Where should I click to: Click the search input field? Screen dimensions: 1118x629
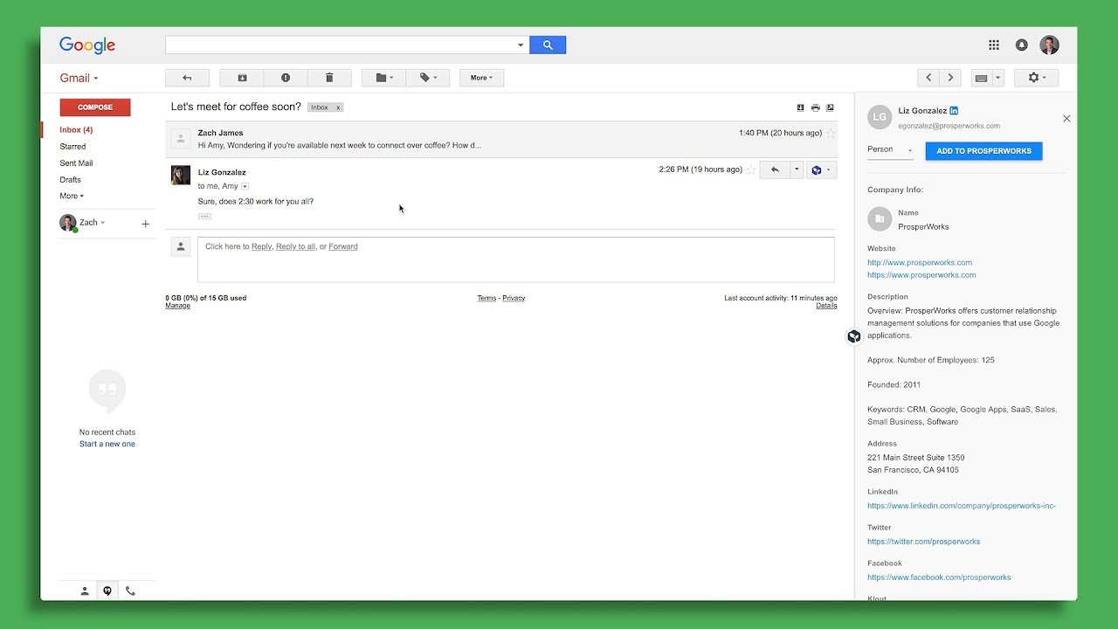(x=340, y=45)
